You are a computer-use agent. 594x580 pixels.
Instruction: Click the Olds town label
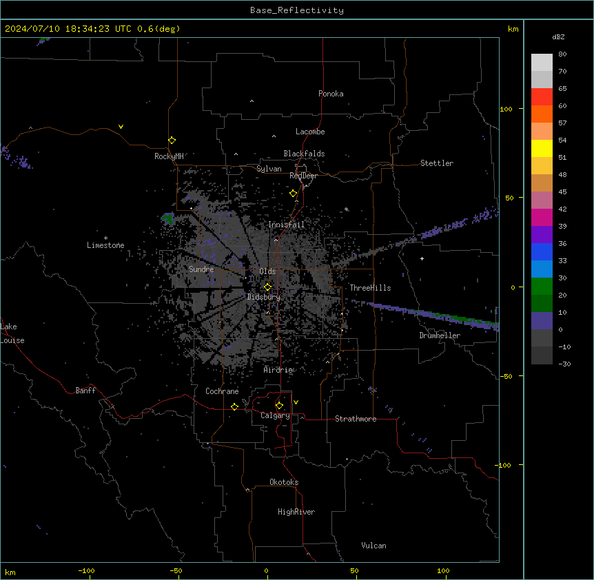(x=267, y=271)
